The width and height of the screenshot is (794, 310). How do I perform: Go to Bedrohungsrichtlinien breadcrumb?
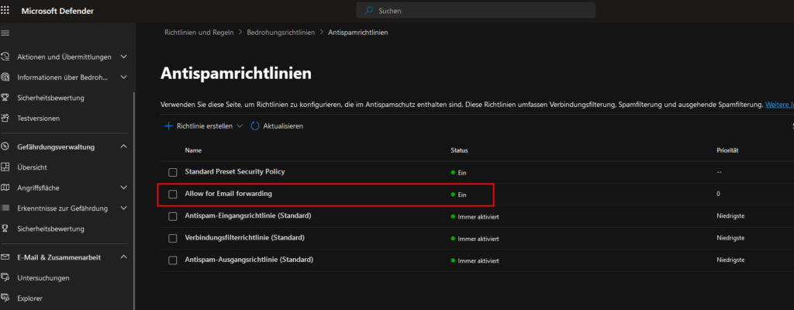(281, 32)
